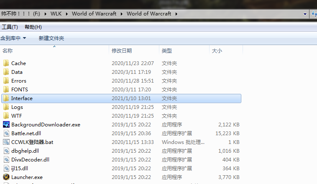Click the size 1,016 KB
Viewport: 317px width, 184px height.
click(x=229, y=151)
